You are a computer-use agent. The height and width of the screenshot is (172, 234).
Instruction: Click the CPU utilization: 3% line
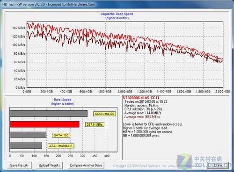pos(143,109)
